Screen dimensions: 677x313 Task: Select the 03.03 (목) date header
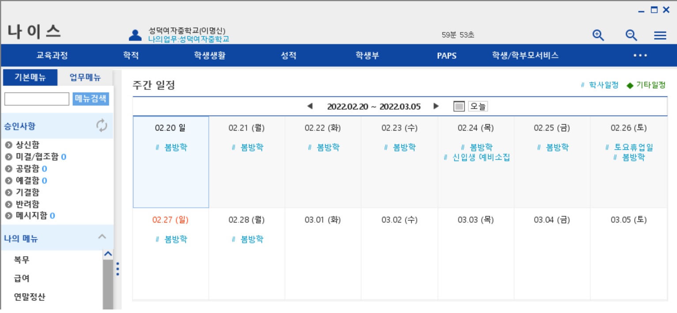click(x=476, y=220)
